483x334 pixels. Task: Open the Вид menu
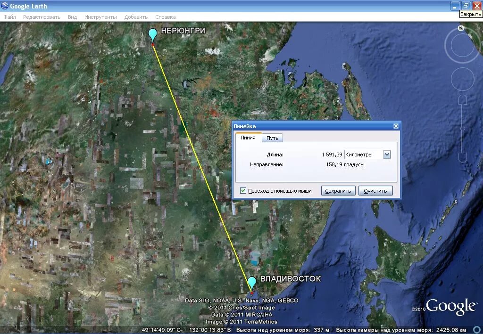click(72, 17)
